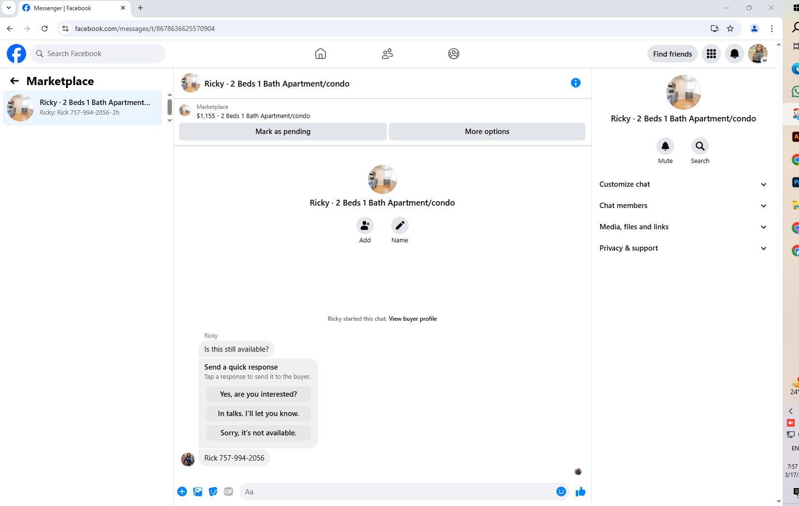
Task: Close the Messenger | Facebook tab
Action: (123, 8)
